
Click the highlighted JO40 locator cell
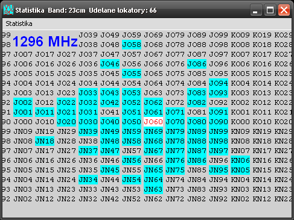pos(110,122)
